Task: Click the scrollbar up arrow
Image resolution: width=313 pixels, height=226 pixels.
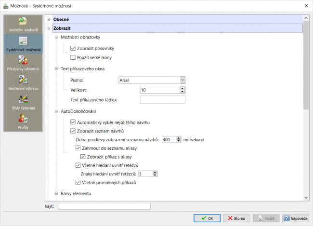Action: [x=306, y=18]
